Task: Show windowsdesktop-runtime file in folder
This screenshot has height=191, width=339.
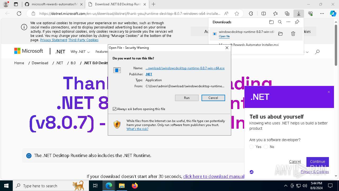Action: tap(280, 34)
